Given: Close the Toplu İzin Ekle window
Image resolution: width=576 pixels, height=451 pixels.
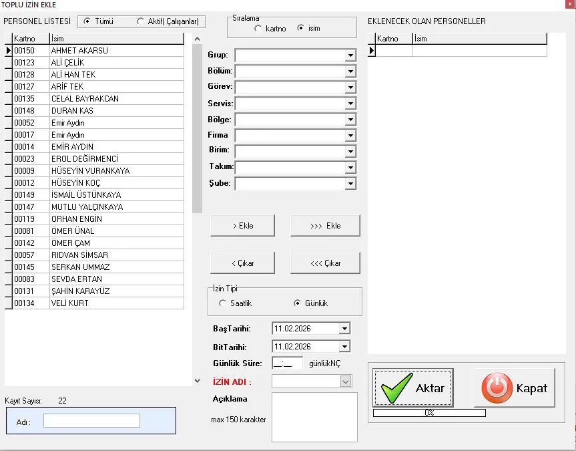Looking at the screenshot, I should (x=569, y=5).
